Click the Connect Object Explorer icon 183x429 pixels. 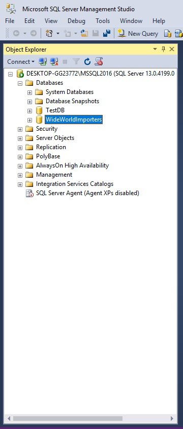[43, 62]
